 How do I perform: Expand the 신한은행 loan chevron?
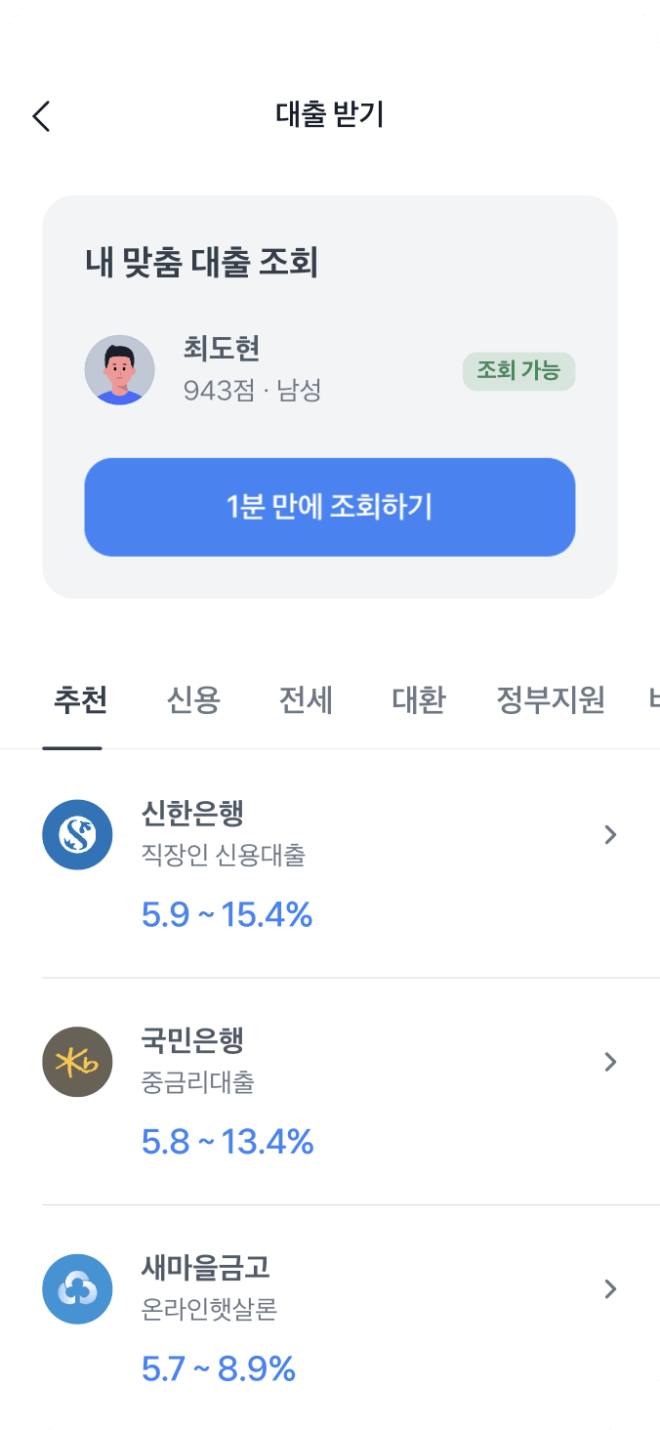point(610,835)
